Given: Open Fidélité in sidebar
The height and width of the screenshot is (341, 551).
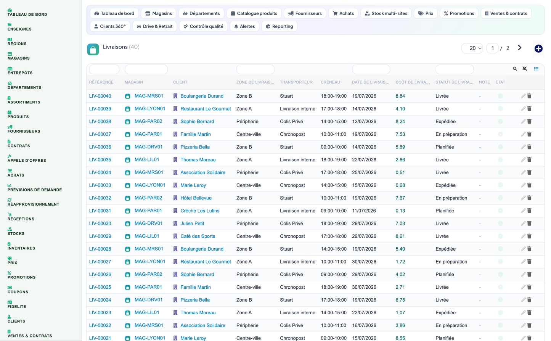Looking at the screenshot, I should tap(17, 305).
